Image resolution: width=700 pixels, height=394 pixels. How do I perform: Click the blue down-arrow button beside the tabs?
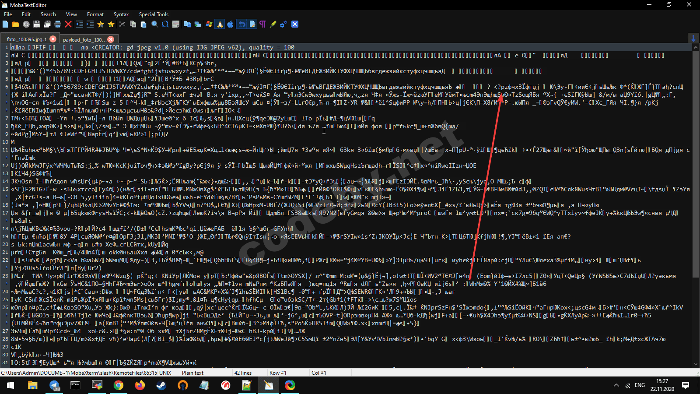coord(693,39)
